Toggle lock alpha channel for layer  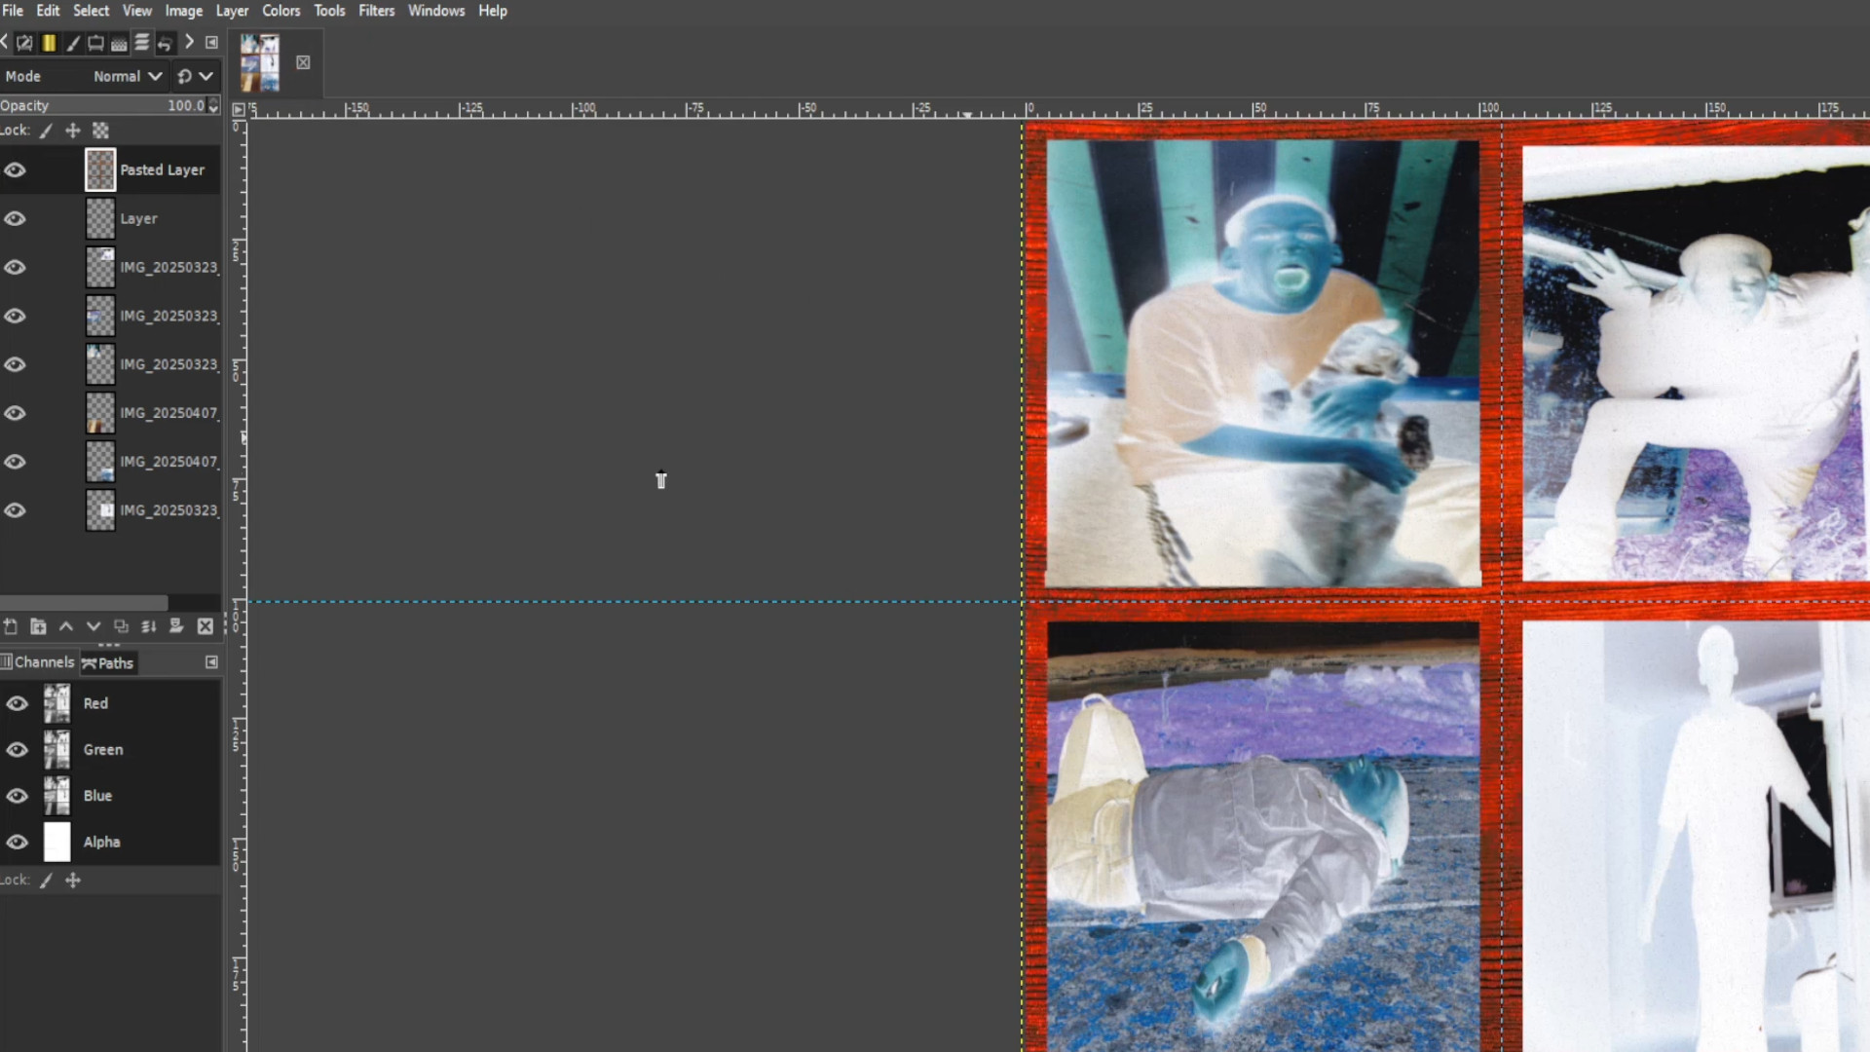pos(100,131)
